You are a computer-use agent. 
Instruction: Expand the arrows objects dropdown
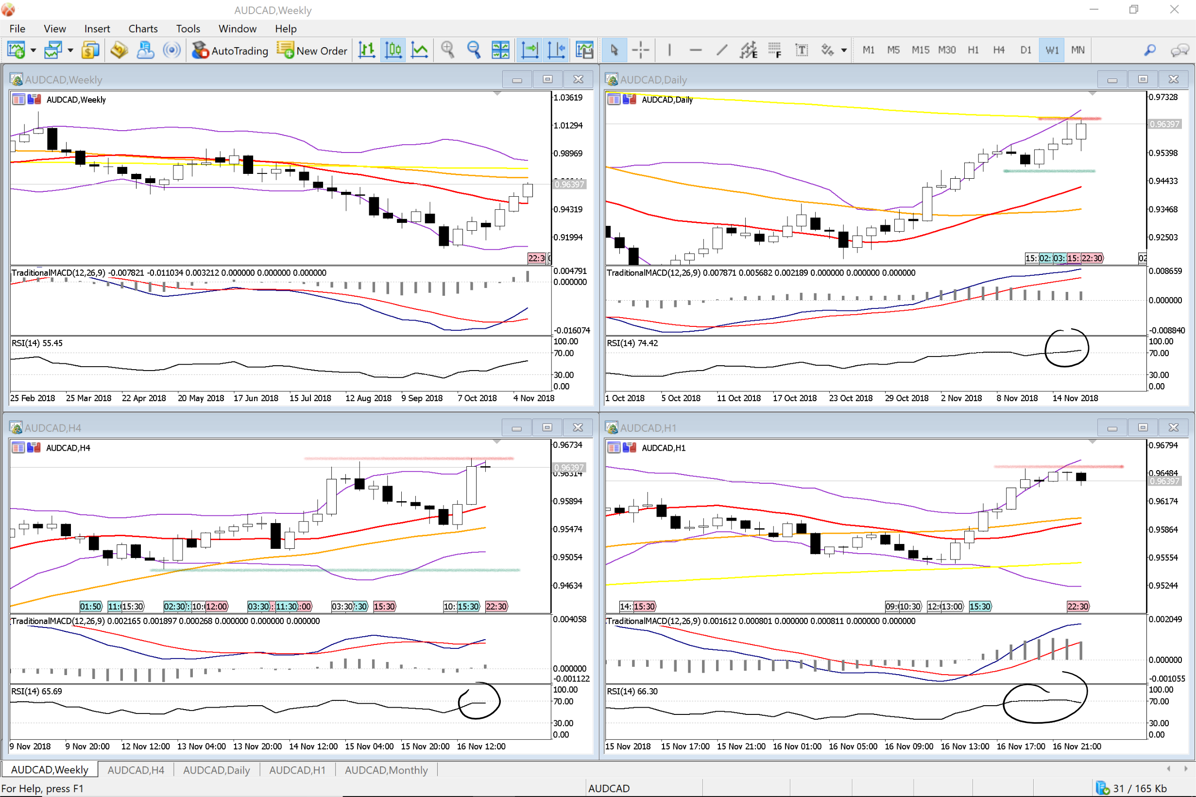coord(844,50)
